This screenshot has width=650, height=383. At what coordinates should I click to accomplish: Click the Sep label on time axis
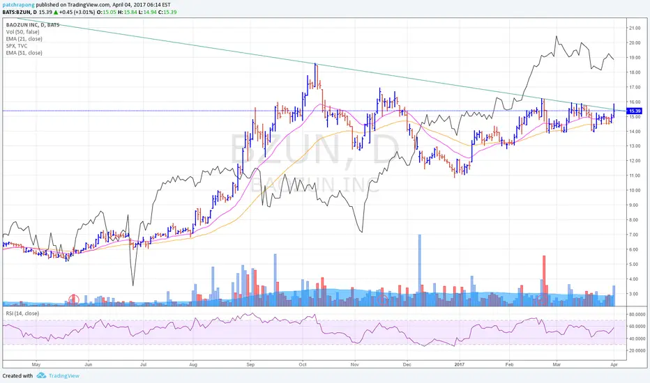pos(250,365)
